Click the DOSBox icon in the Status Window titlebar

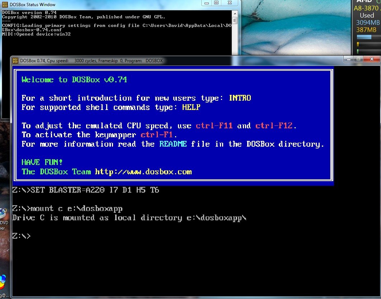[4, 5]
